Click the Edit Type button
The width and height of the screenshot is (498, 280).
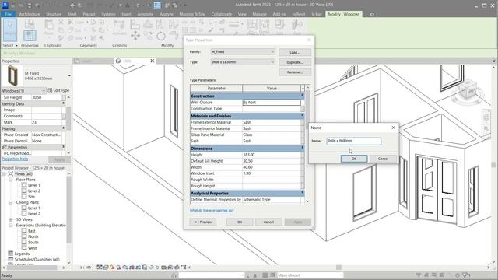point(58,90)
